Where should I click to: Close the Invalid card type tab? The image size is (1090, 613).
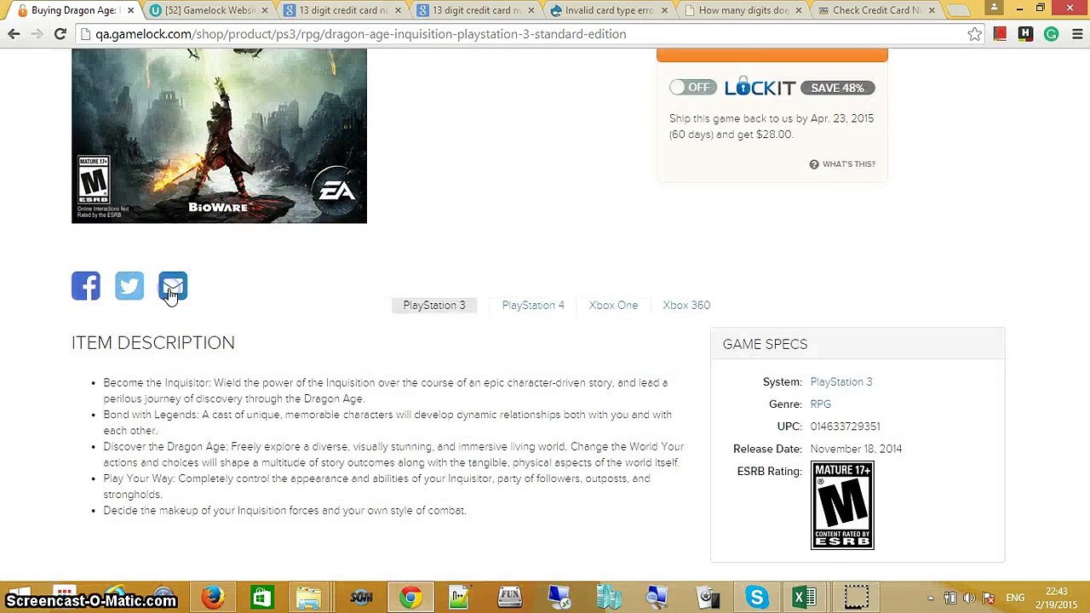(x=665, y=10)
